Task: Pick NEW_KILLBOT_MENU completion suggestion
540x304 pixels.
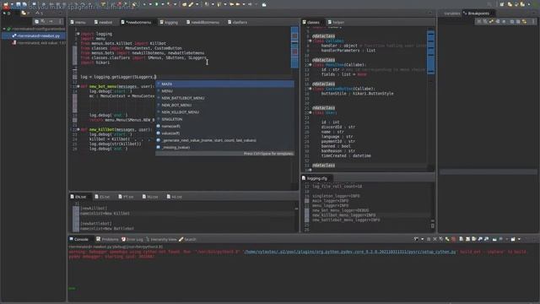Action: click(225, 112)
